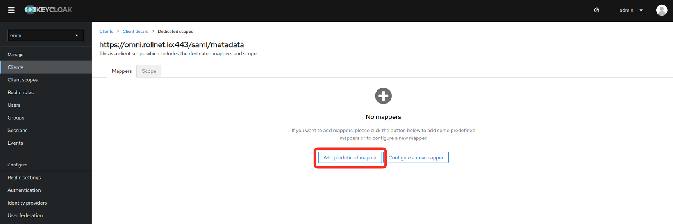Open Groups in the sidebar
This screenshot has width=673, height=224.
(x=46, y=118)
